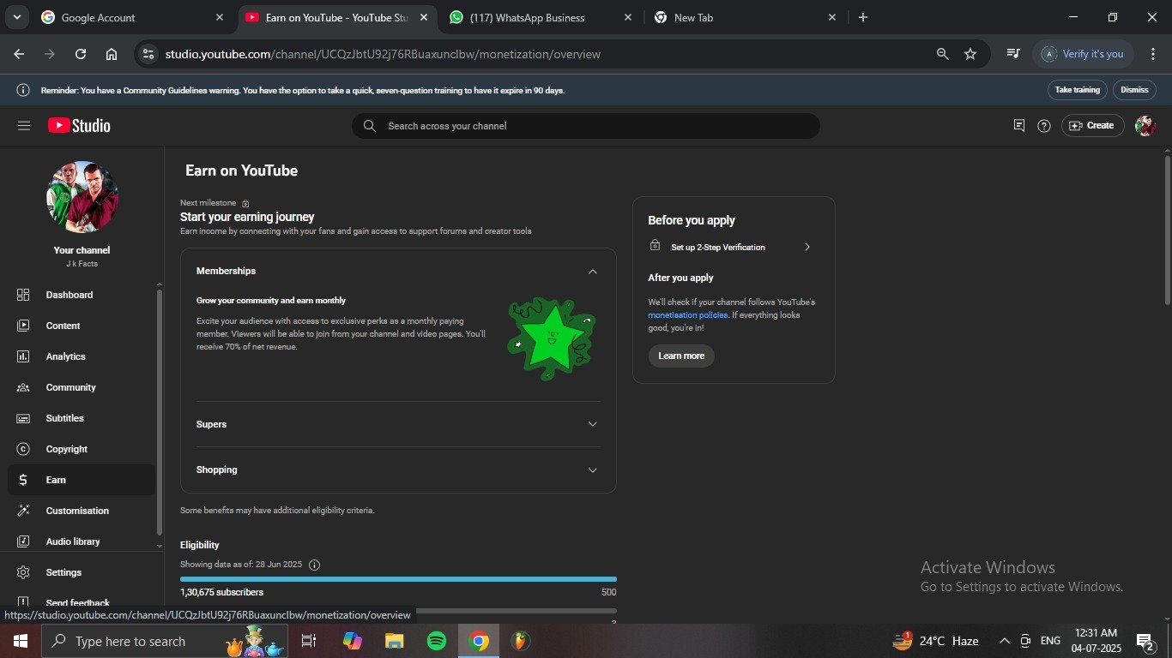Open the Copilot icon on the taskbar
1172x658 pixels.
(x=352, y=641)
